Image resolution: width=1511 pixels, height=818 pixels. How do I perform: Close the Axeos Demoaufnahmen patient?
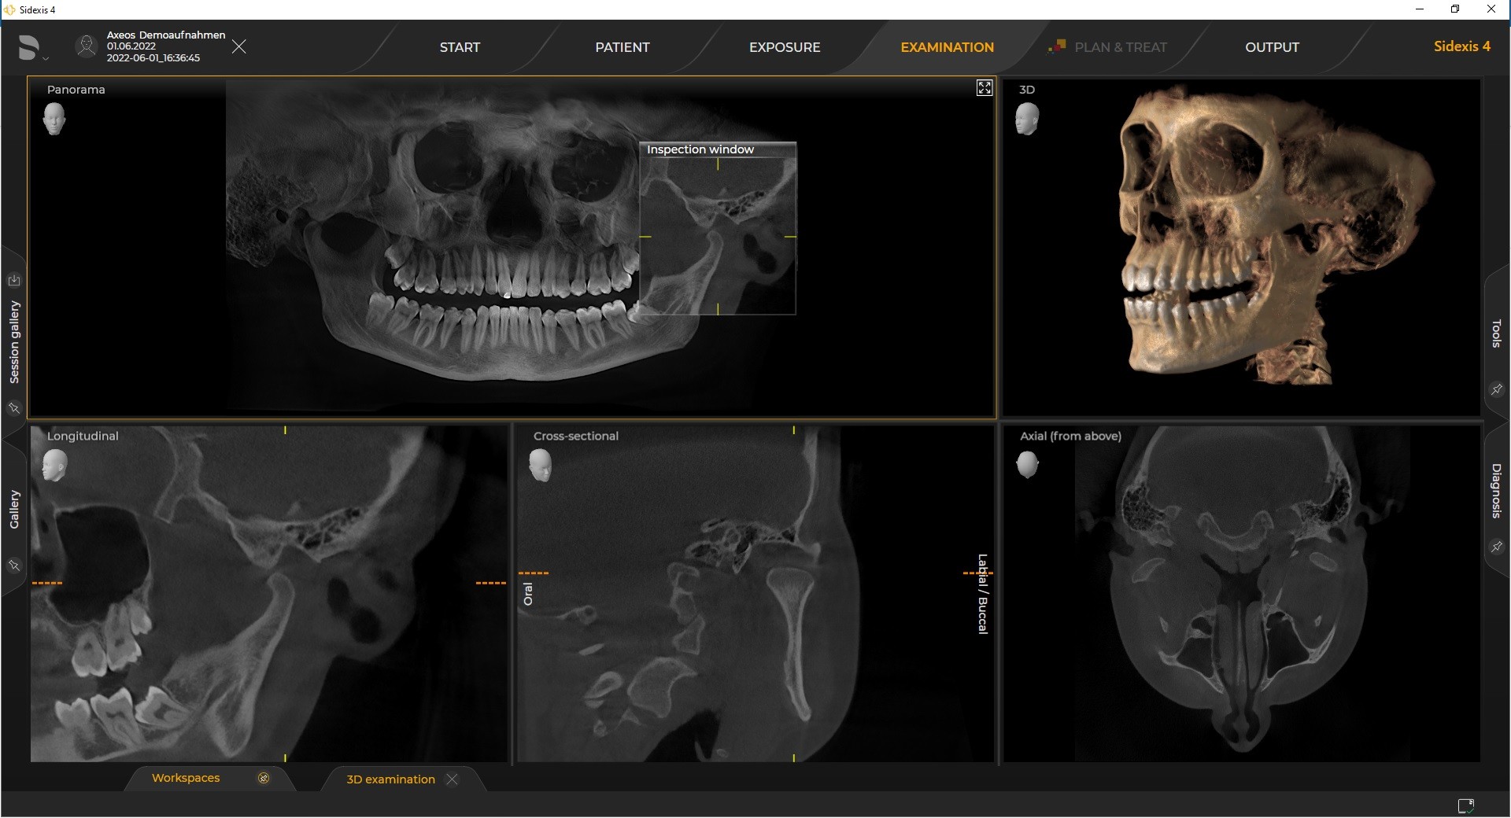pos(239,47)
